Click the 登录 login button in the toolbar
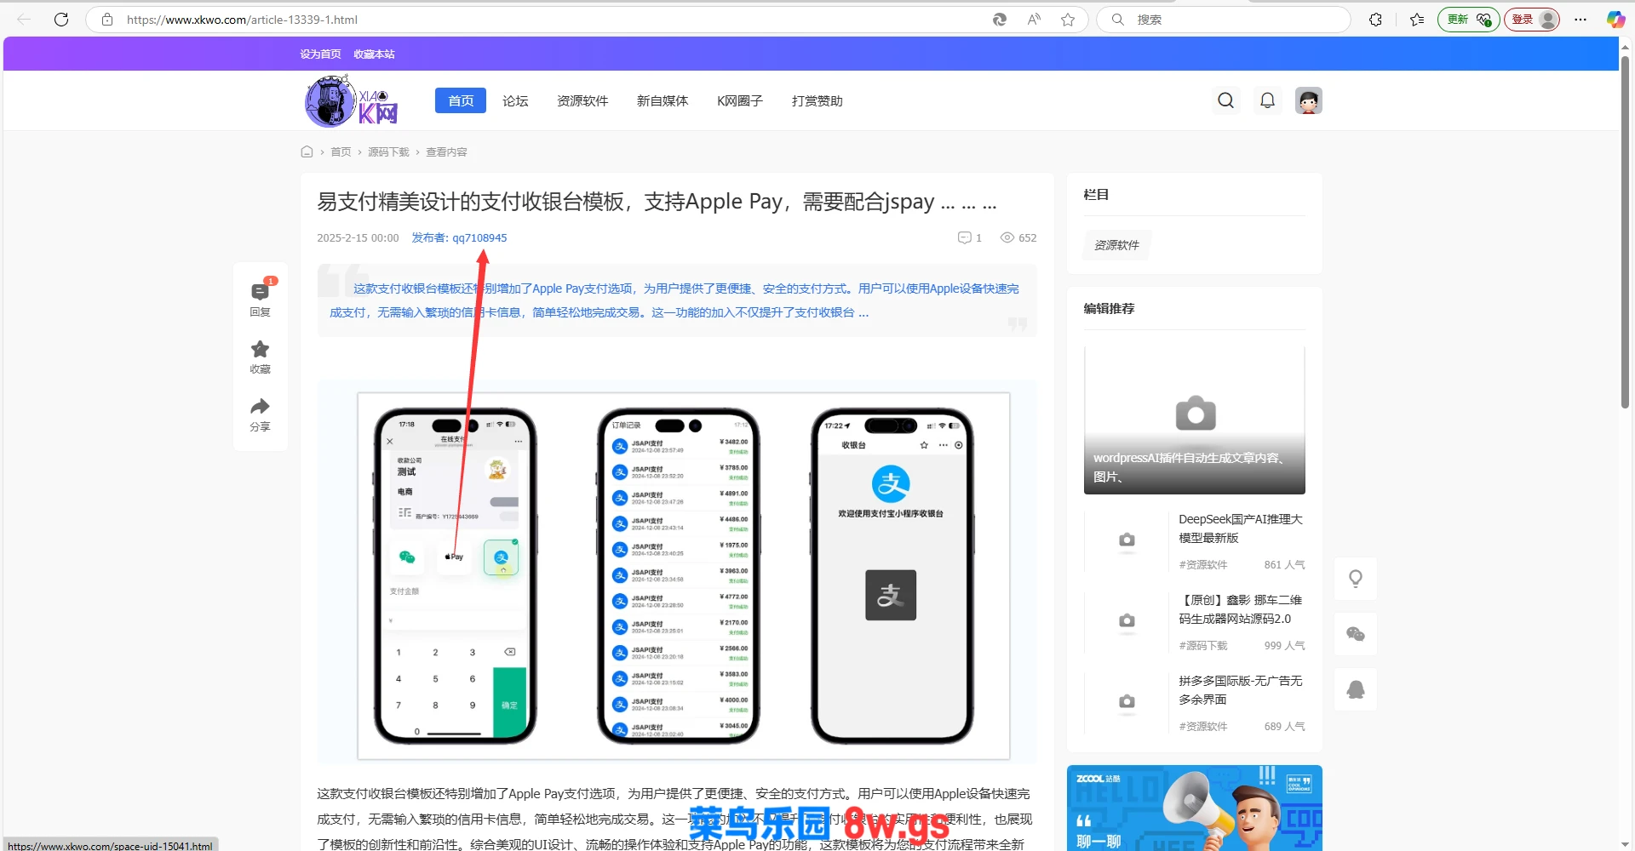The height and width of the screenshot is (851, 1635). click(1532, 19)
